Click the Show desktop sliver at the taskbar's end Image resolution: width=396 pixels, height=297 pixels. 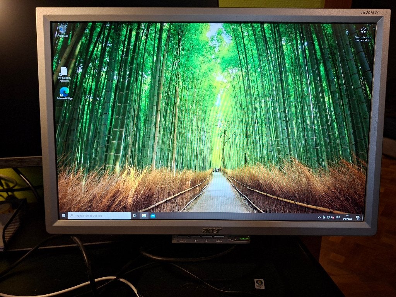[x=363, y=218]
